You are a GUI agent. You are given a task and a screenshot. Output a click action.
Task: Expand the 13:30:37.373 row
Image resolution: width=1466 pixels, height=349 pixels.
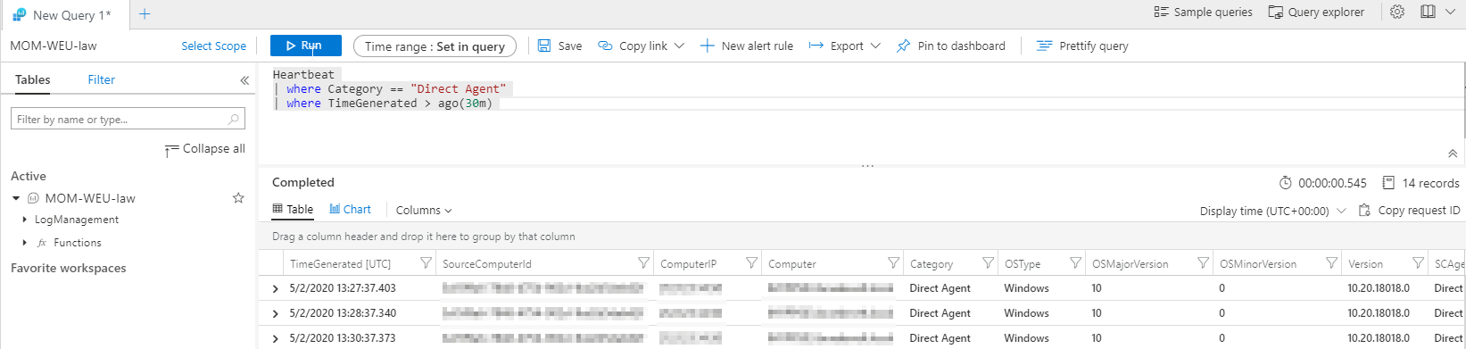click(275, 339)
